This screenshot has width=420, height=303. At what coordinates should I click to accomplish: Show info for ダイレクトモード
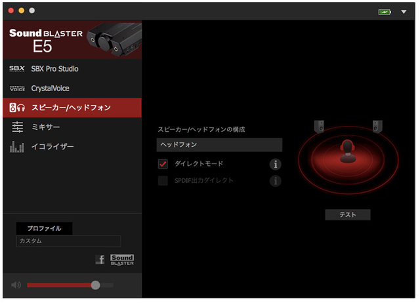pos(276,164)
